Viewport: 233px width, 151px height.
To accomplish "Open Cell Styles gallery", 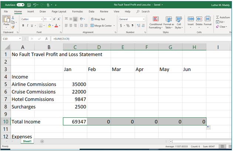I will click(179, 23).
